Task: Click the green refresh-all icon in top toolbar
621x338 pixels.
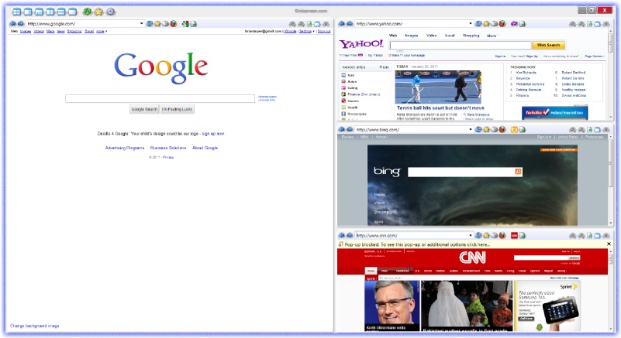Action: pyautogui.click(x=87, y=12)
